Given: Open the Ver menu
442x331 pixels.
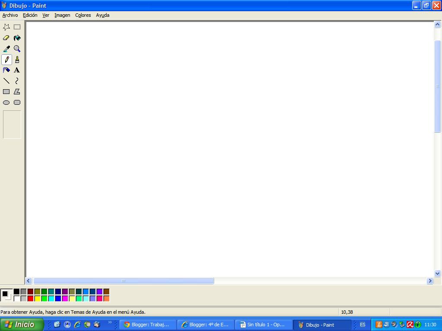Looking at the screenshot, I should pyautogui.click(x=46, y=15).
